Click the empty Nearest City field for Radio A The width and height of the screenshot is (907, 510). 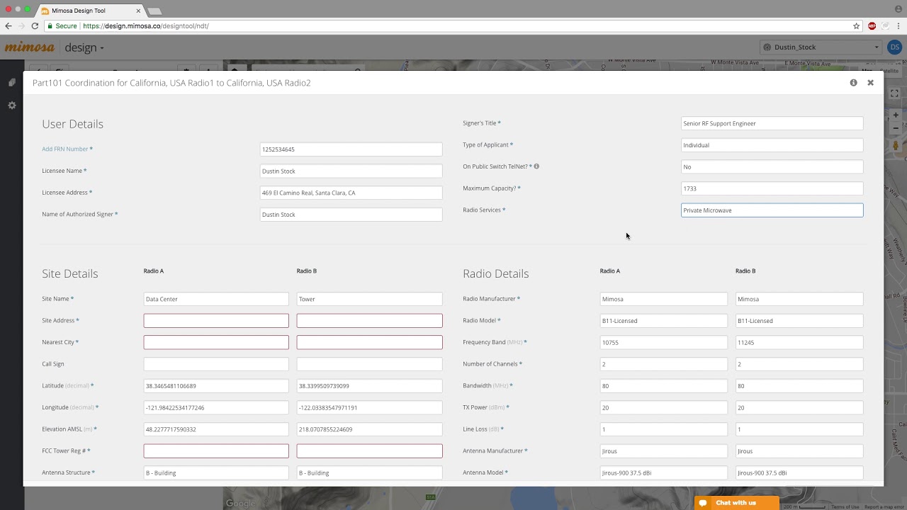216,342
